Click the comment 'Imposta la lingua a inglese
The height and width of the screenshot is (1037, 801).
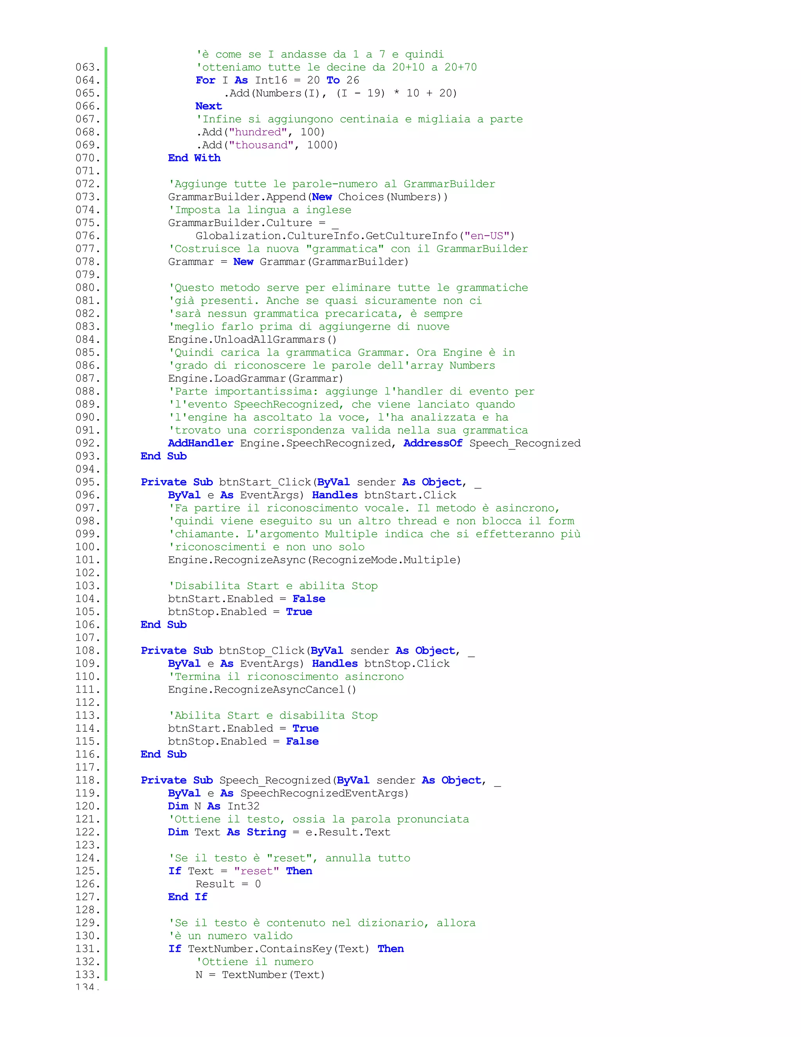pos(260,210)
